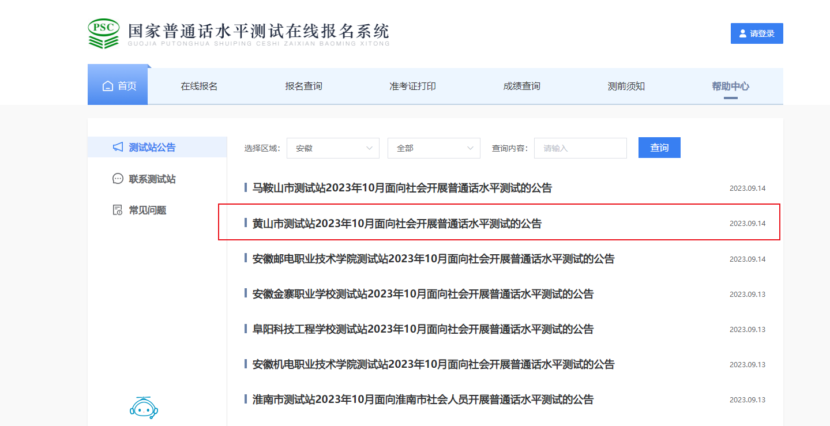Click the PSC logo icon

pyautogui.click(x=104, y=33)
